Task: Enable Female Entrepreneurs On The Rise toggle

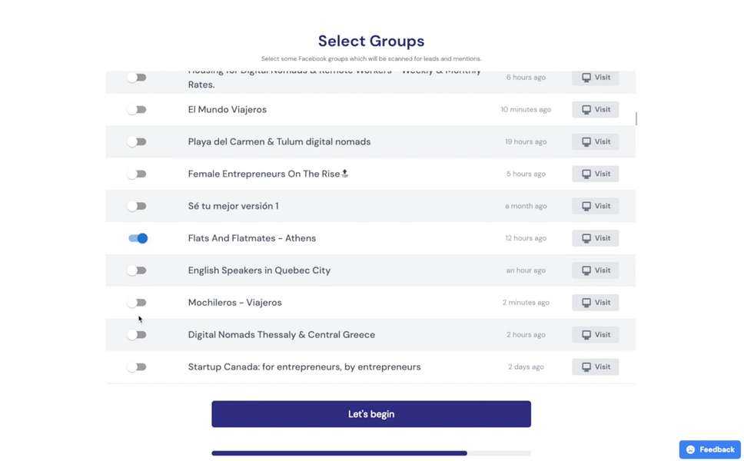Action: tap(137, 174)
